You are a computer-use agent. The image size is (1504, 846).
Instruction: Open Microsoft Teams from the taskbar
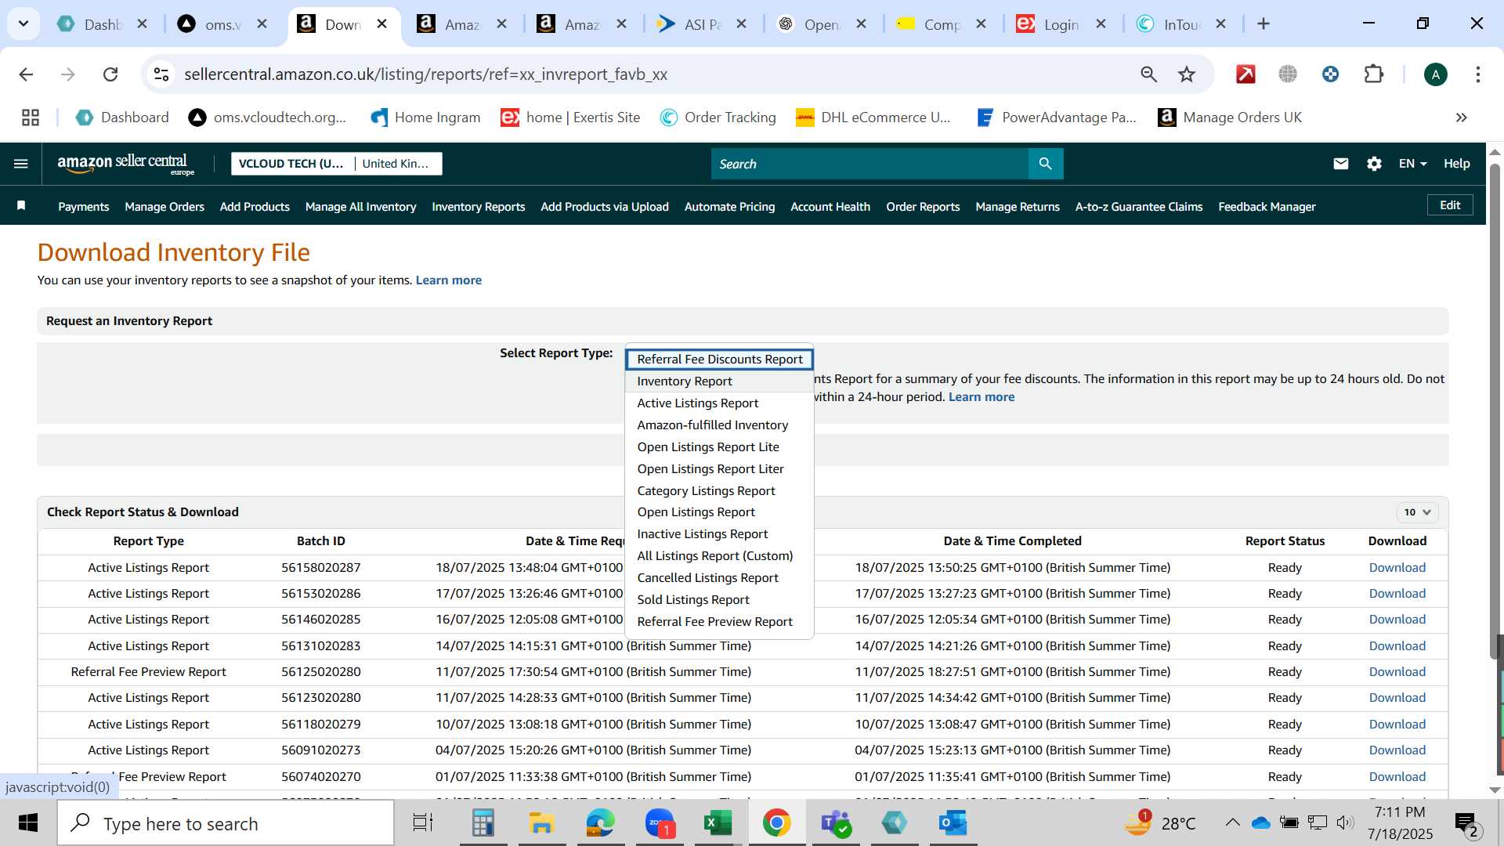click(835, 823)
